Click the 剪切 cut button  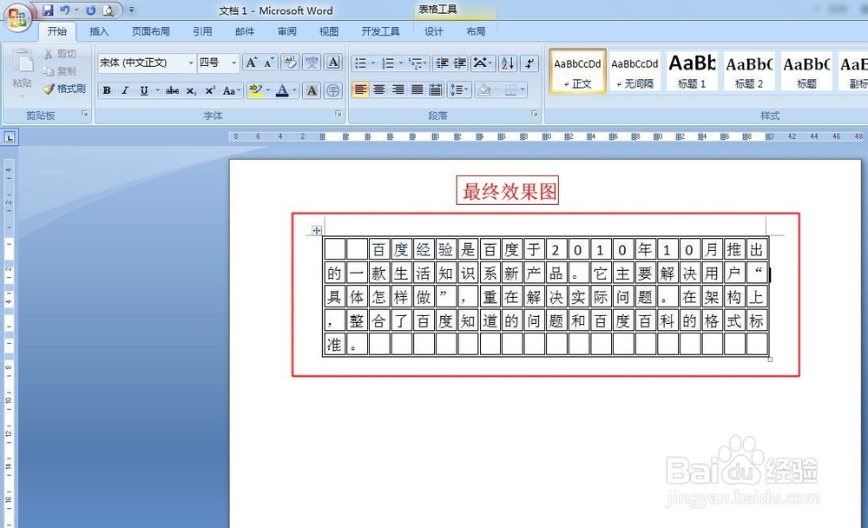point(61,54)
